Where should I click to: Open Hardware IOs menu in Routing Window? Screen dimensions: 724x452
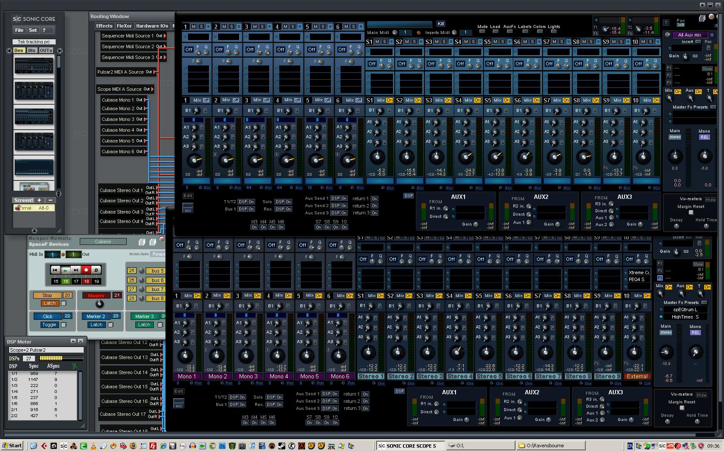pyautogui.click(x=153, y=26)
